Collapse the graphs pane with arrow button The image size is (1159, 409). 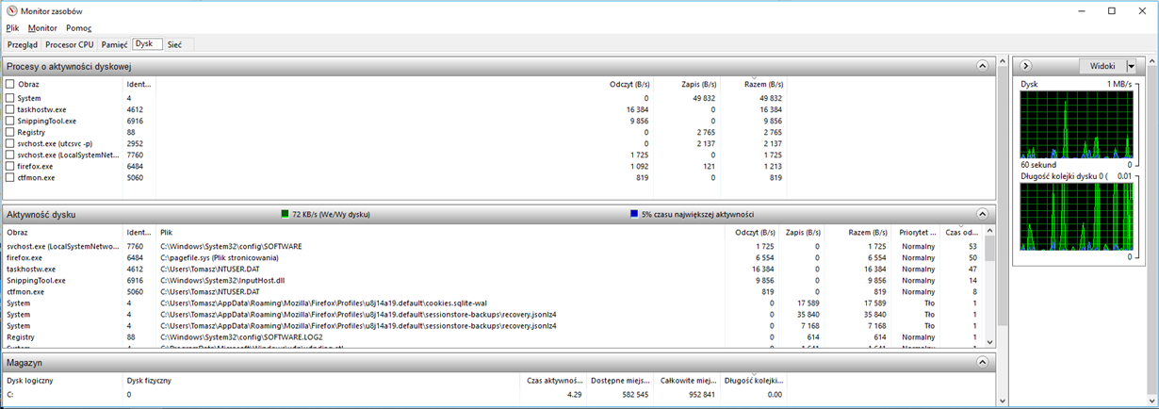(x=1027, y=66)
